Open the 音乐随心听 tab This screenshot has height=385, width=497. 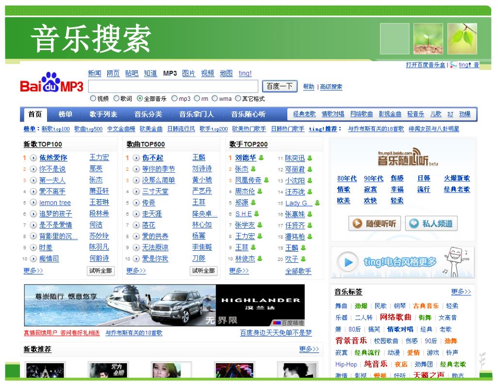point(248,114)
